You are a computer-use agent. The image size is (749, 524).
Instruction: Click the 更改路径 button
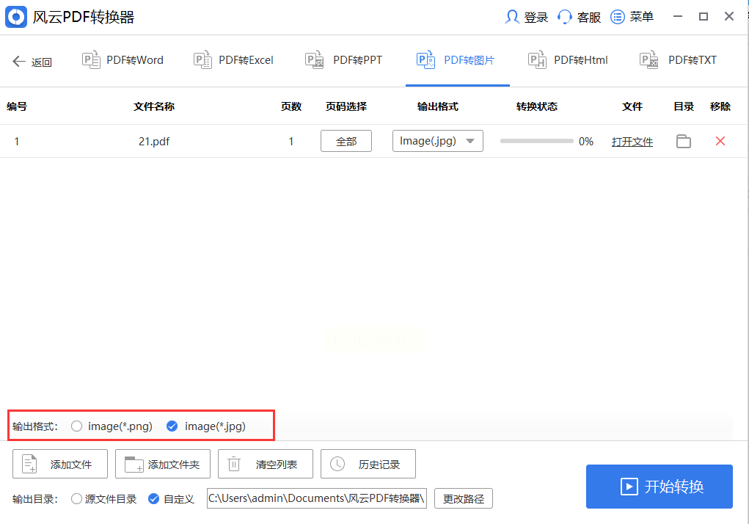coord(464,499)
